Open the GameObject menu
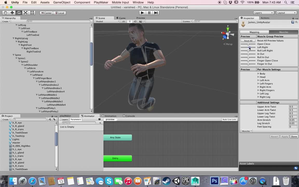Image resolution: width=299 pixels, height=187 pixels. [62, 2]
